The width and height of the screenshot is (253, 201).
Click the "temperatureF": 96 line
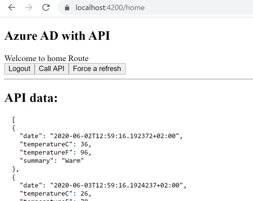coord(55,153)
